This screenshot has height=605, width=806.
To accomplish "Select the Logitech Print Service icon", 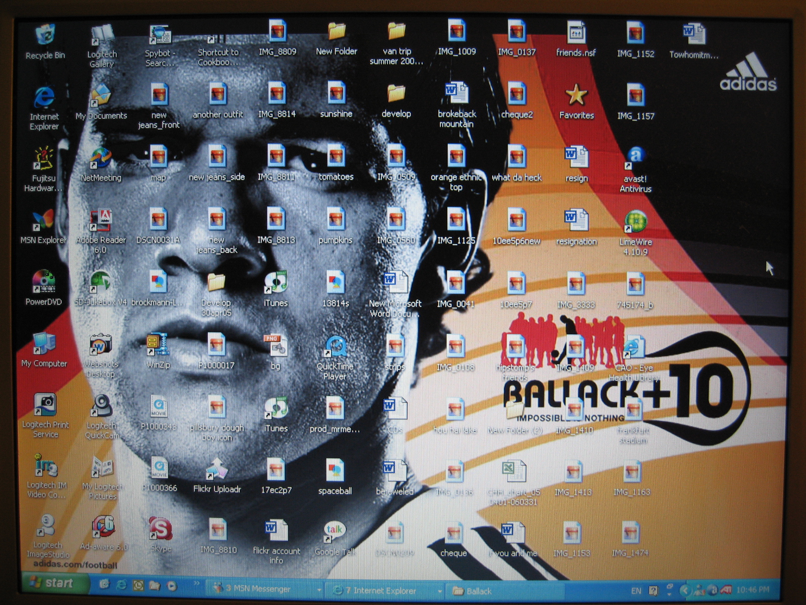I will coord(45,405).
